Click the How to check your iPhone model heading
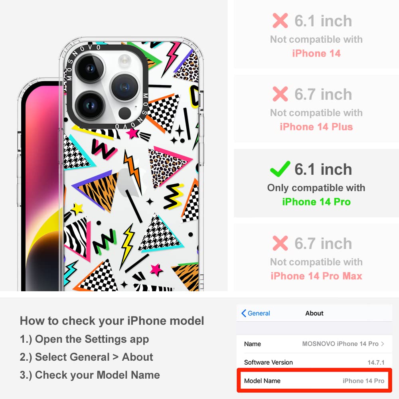The height and width of the screenshot is (399, 399). (112, 321)
